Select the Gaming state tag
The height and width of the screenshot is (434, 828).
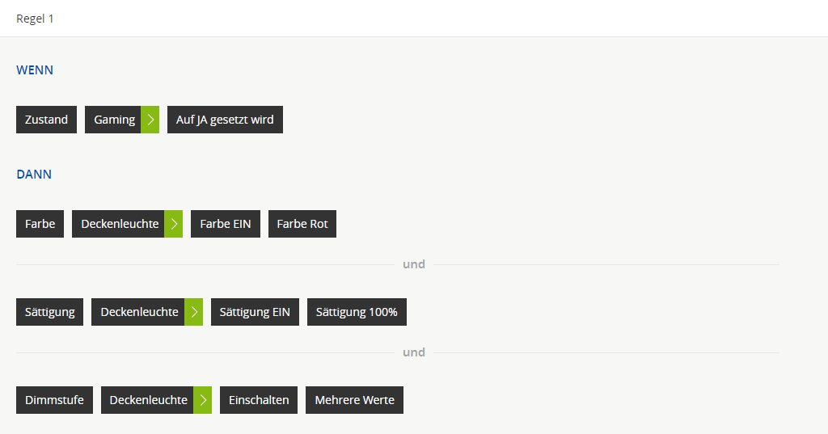tap(113, 120)
